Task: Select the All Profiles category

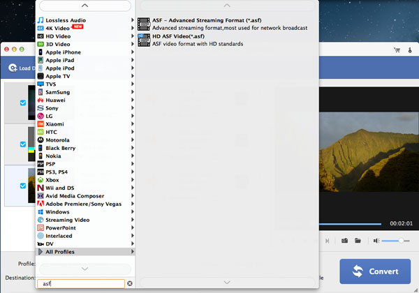Action: [x=85, y=252]
